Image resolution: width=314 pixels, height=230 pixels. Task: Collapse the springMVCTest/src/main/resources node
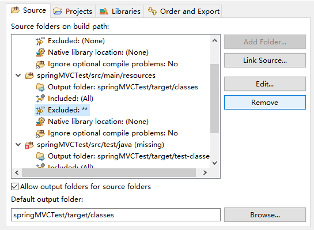click(x=18, y=76)
